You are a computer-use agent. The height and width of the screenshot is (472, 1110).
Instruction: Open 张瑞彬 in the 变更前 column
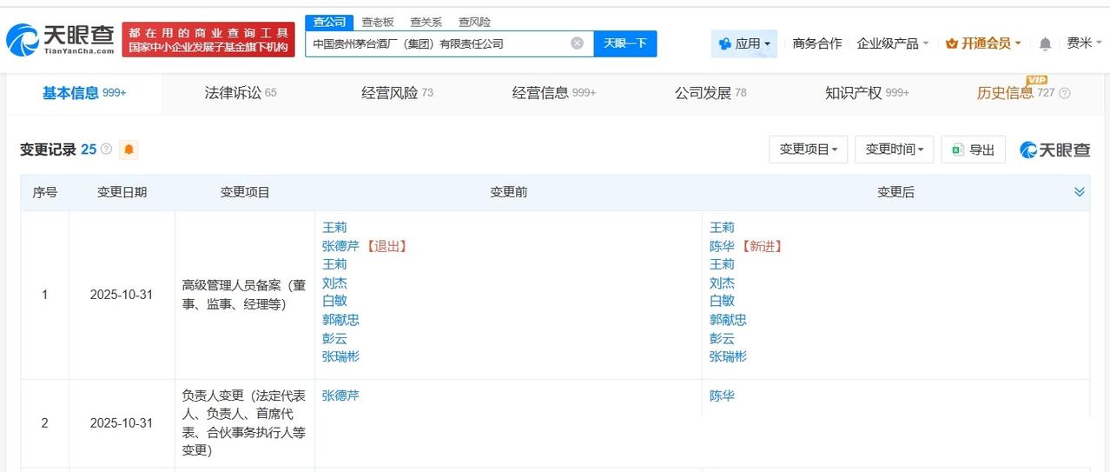[340, 356]
